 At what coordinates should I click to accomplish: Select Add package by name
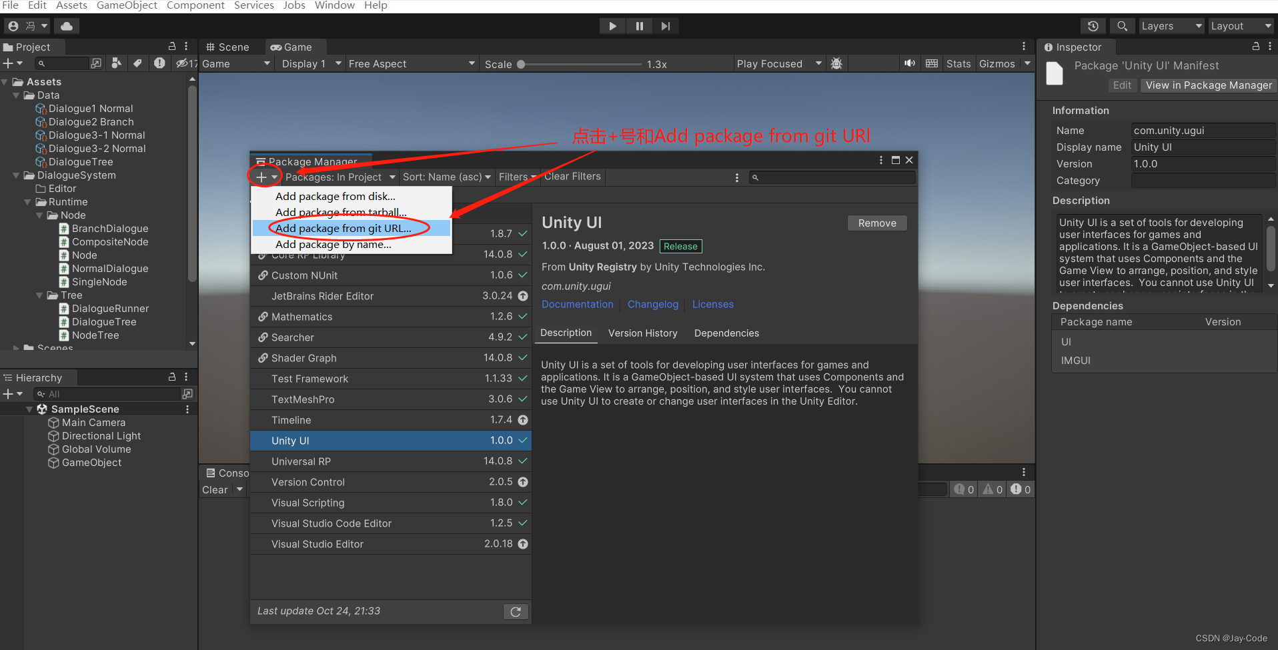(352, 244)
